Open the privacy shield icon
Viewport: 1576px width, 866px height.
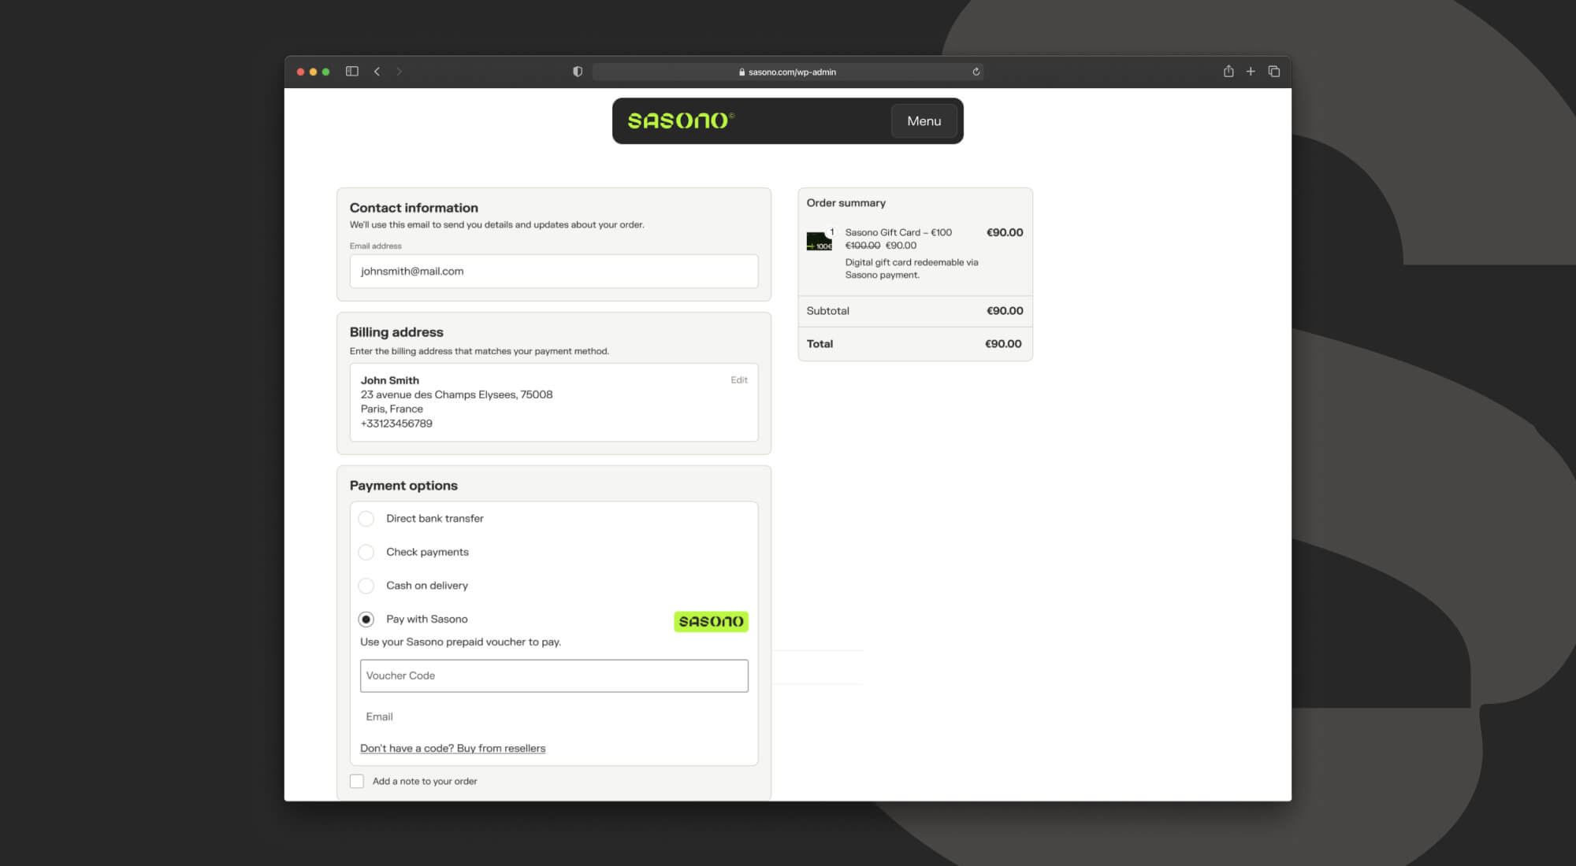click(578, 72)
